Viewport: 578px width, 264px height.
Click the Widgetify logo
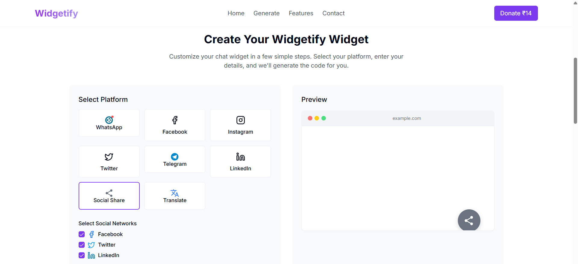click(56, 13)
